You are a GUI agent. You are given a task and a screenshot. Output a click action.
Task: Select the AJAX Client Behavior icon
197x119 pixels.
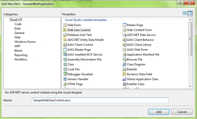[124, 40]
